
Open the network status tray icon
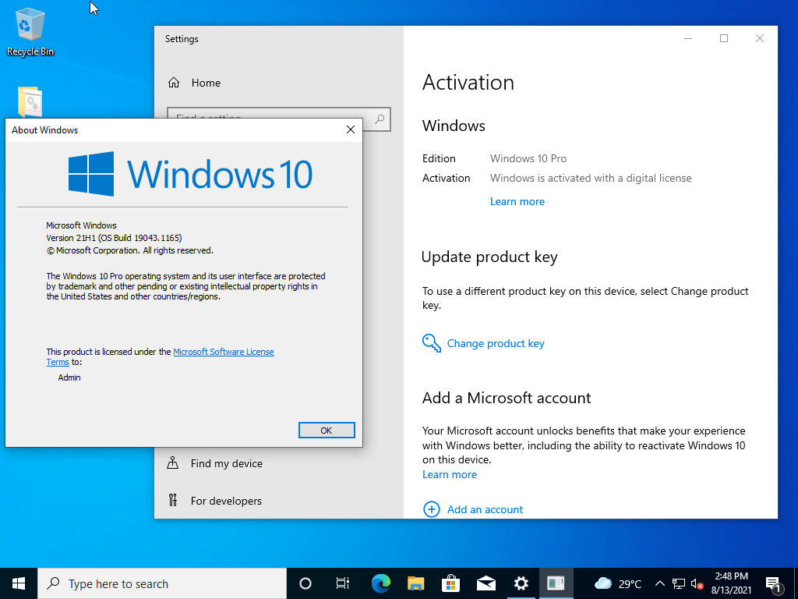click(x=679, y=583)
